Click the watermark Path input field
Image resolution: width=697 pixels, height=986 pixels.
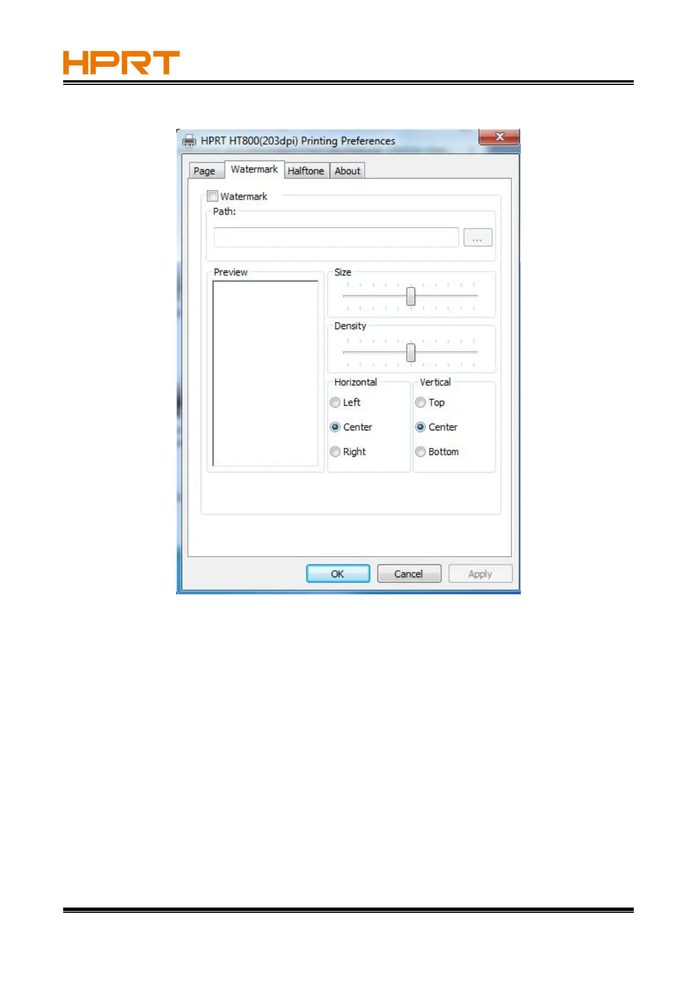click(x=336, y=237)
